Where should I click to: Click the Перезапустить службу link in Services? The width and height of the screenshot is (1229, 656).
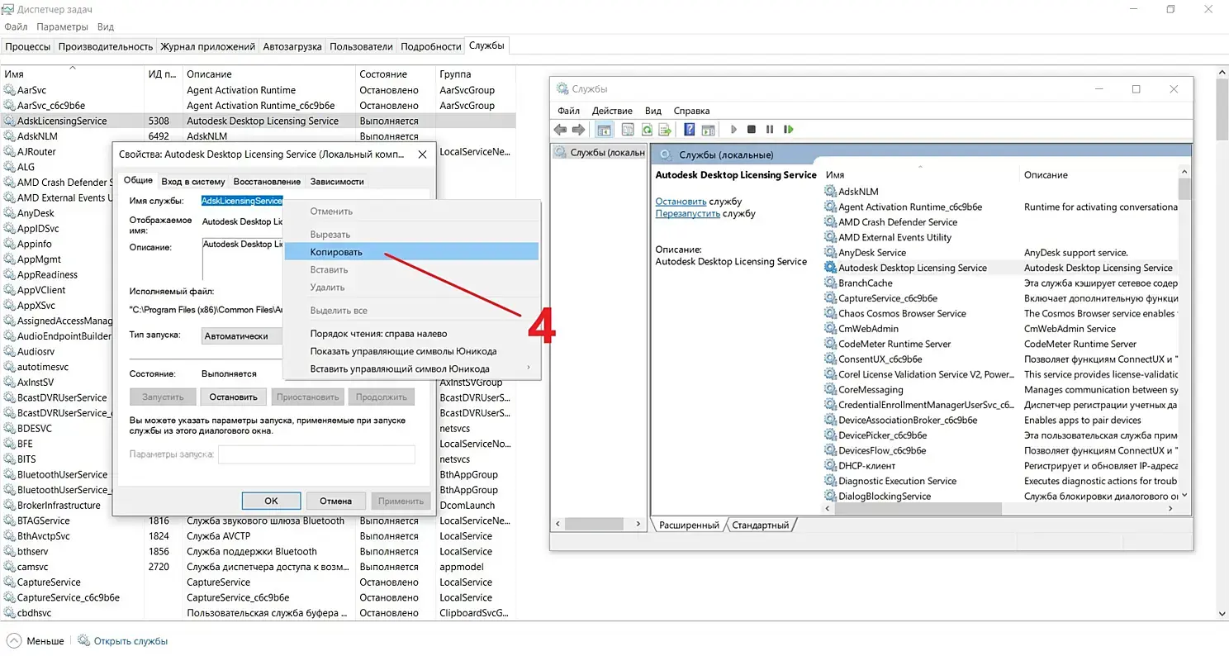click(x=688, y=214)
